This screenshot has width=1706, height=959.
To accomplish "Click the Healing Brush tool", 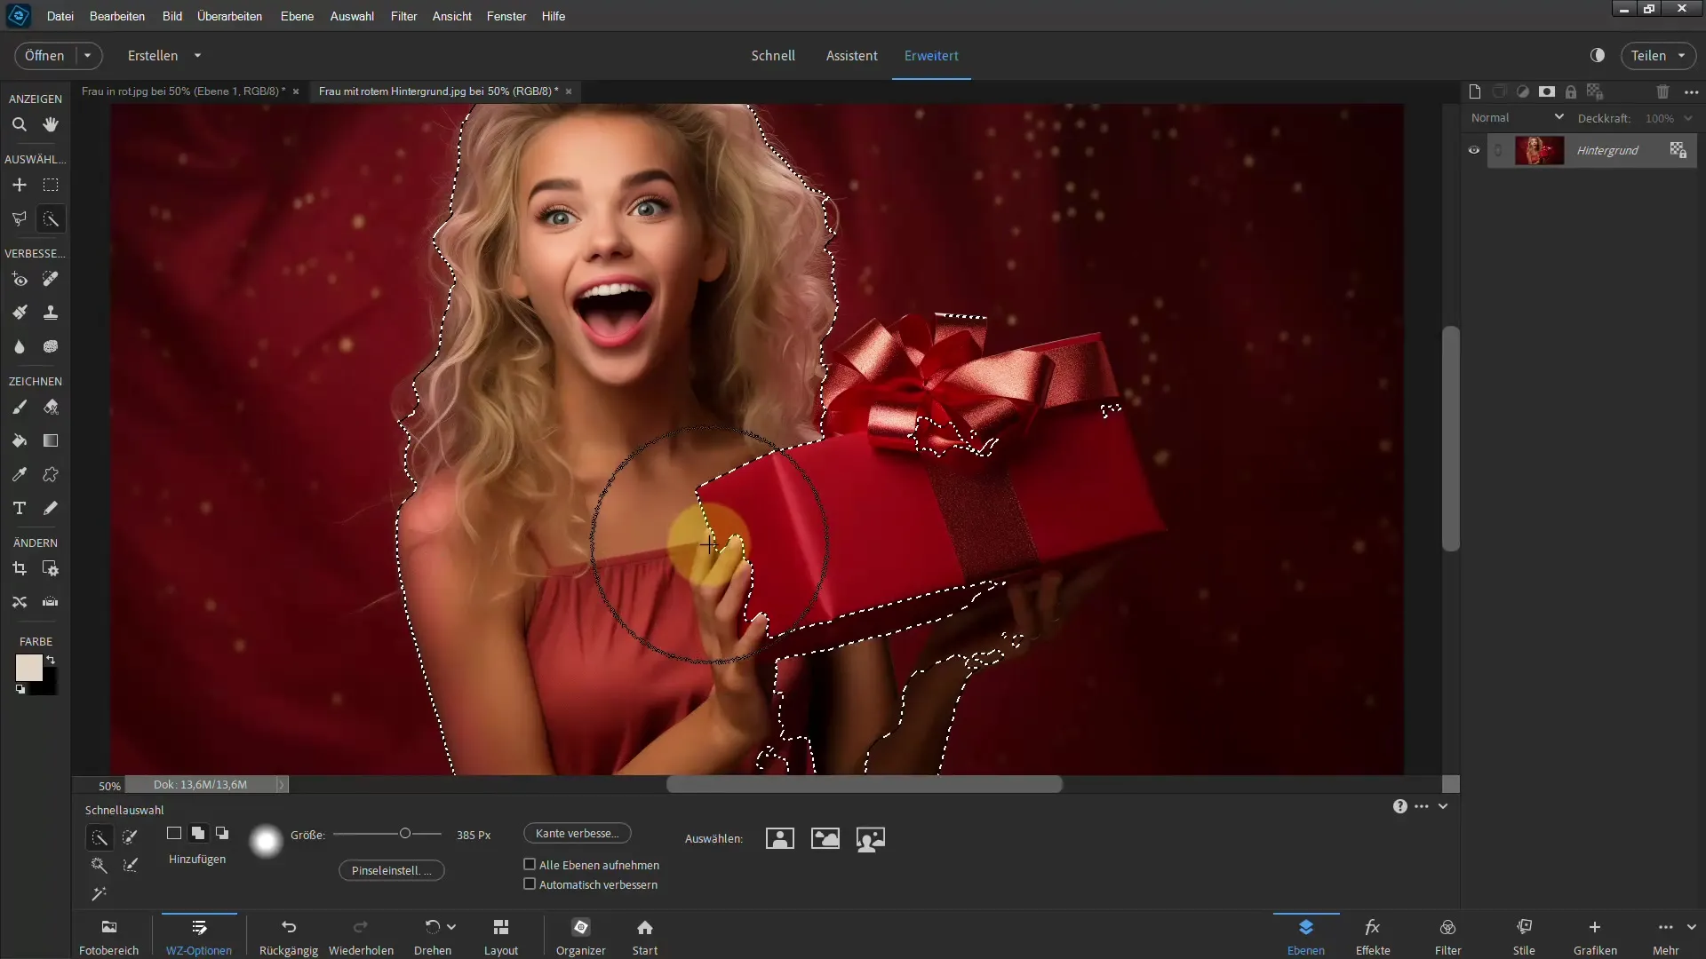I will (x=51, y=279).
